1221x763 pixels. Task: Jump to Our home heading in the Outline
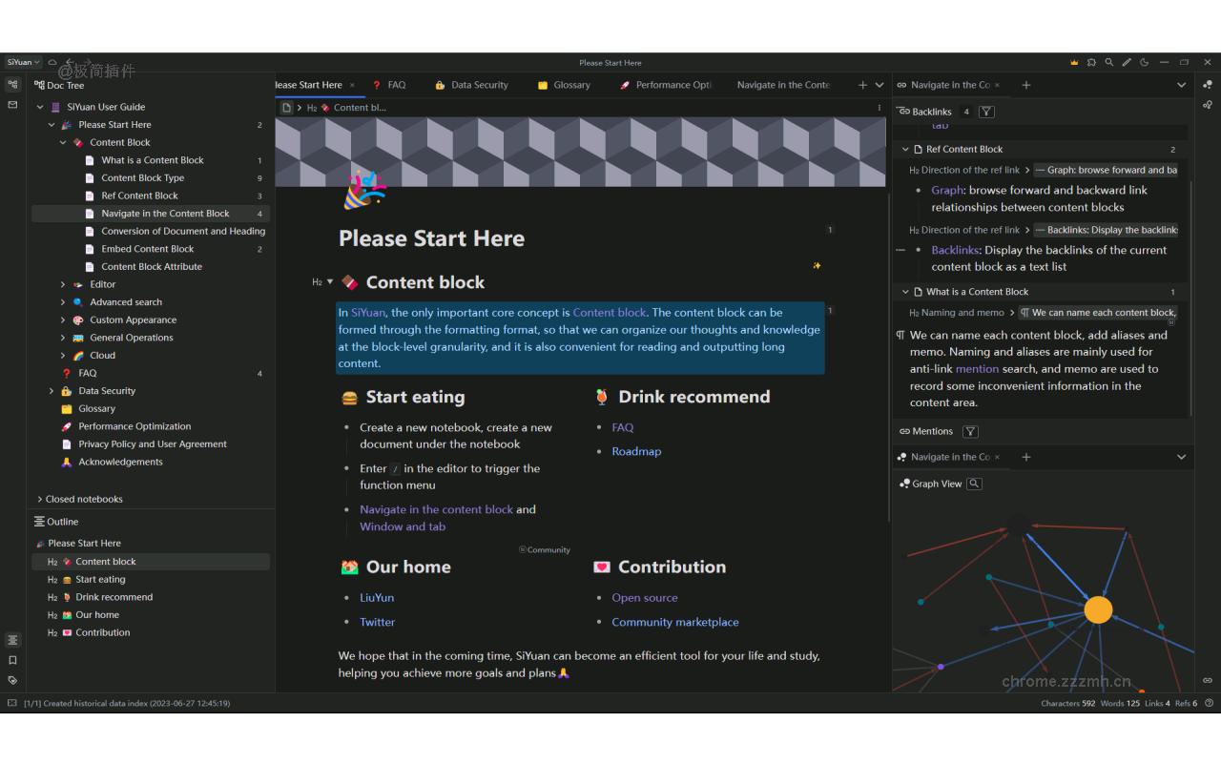click(x=151, y=615)
